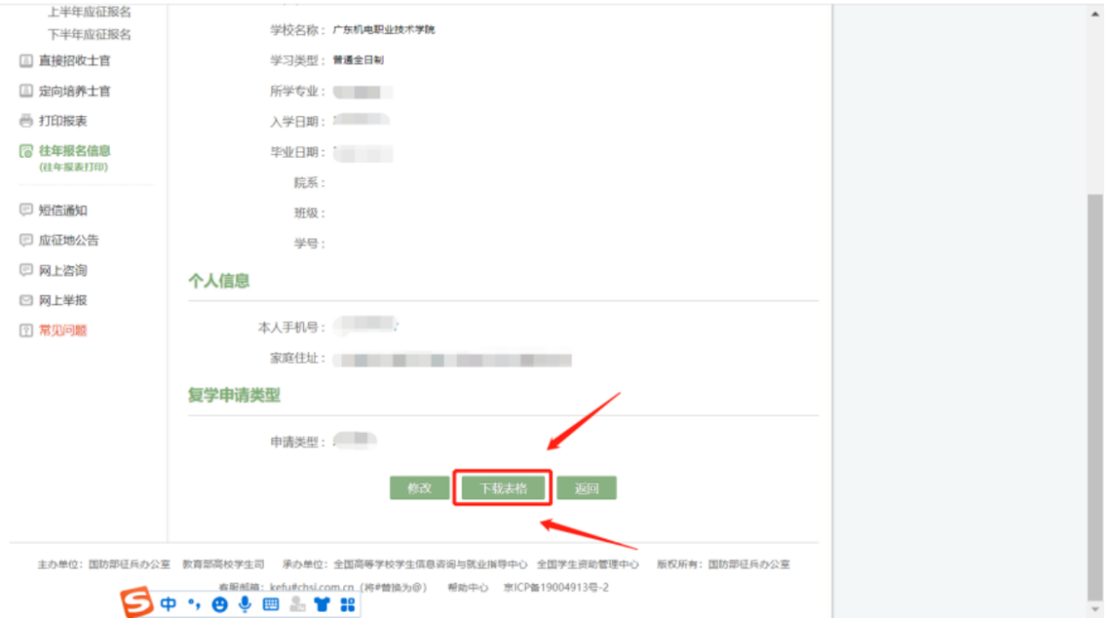This screenshot has width=1105, height=618.
Task: Open 定向培养士官 in the sidebar
Action: 74,91
